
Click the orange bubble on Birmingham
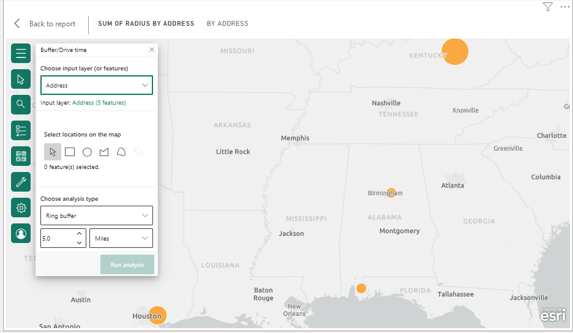tap(391, 193)
